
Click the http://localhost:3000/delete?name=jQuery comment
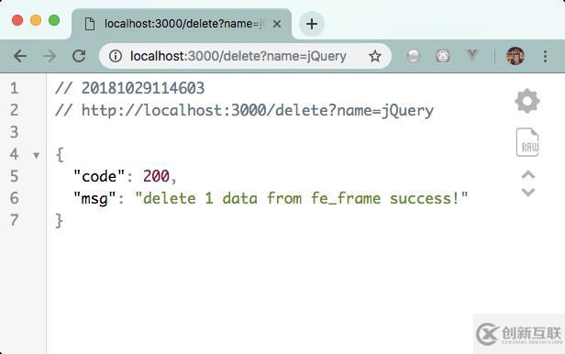[257, 111]
